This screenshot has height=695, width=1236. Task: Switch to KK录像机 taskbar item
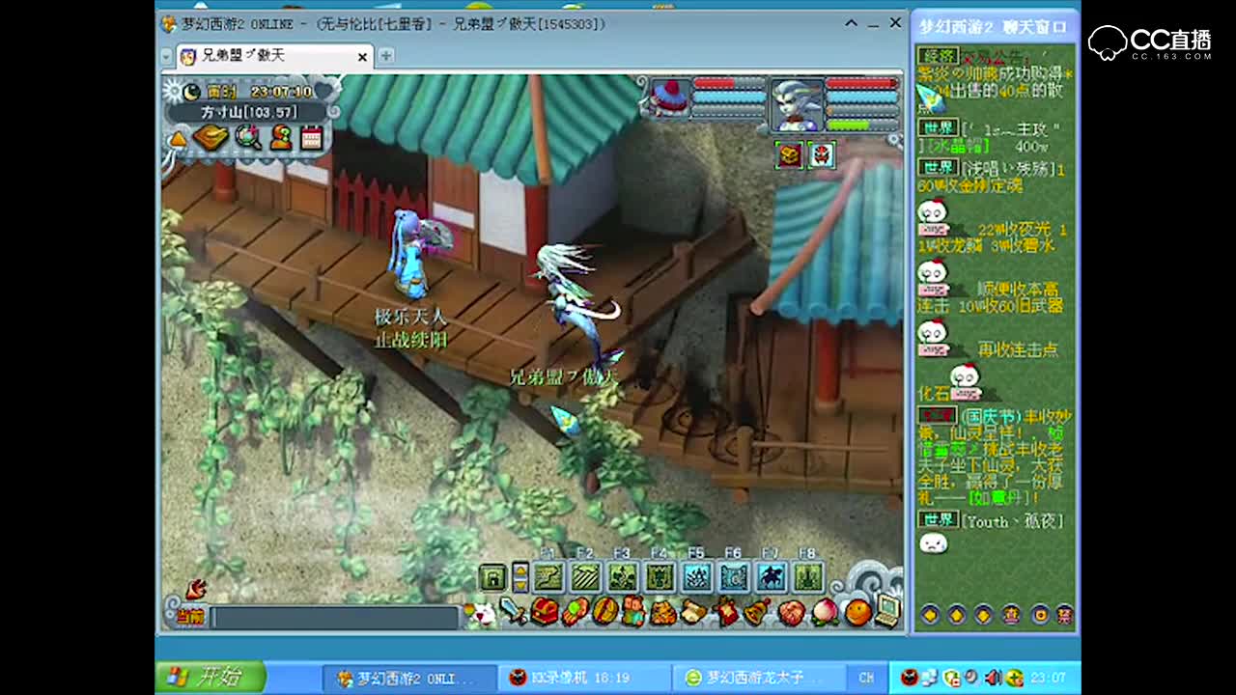(582, 678)
